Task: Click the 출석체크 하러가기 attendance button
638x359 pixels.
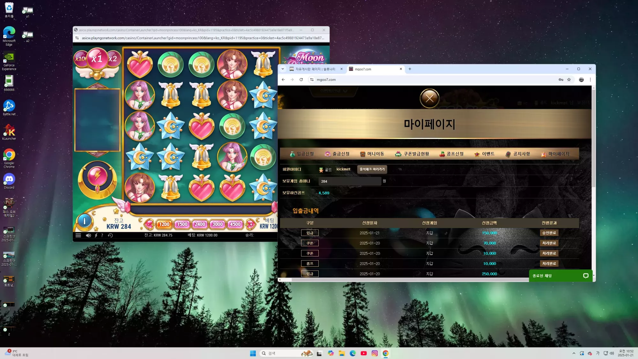Action: pos(372,169)
